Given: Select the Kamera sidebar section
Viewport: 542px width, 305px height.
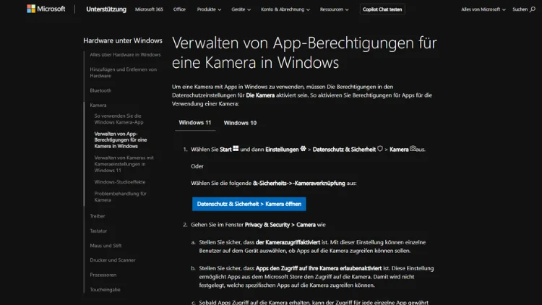Looking at the screenshot, I should click(98, 105).
